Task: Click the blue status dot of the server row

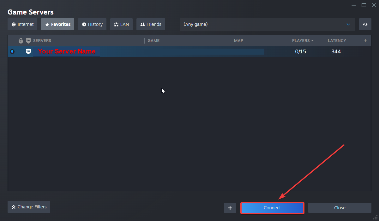Action: pos(12,51)
